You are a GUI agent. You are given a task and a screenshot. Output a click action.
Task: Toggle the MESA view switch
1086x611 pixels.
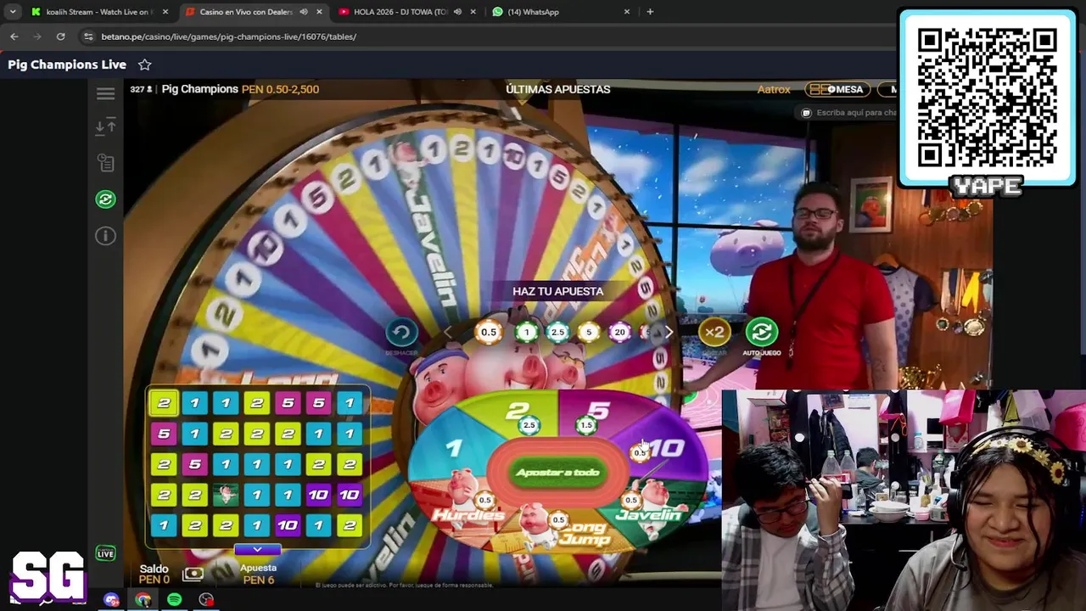[837, 89]
